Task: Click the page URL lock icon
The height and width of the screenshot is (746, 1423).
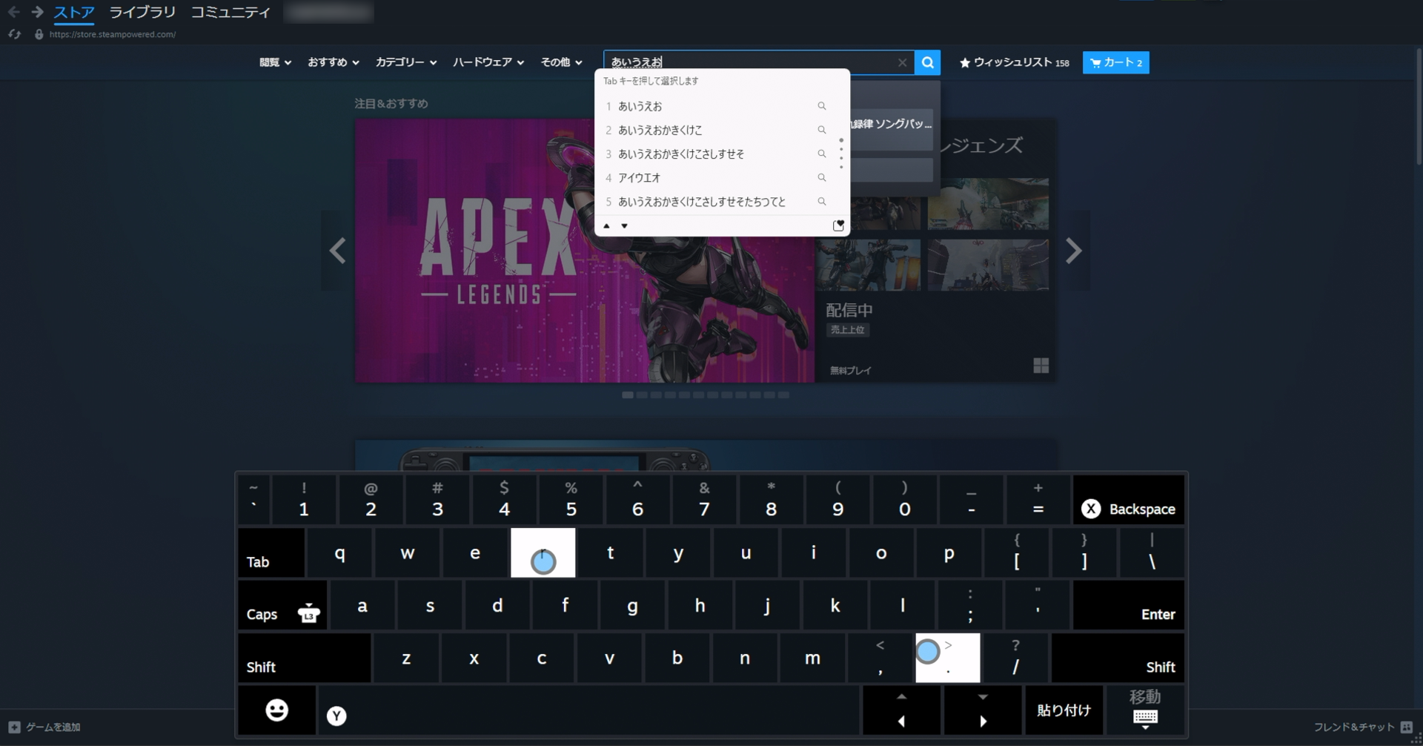Action: 39,34
